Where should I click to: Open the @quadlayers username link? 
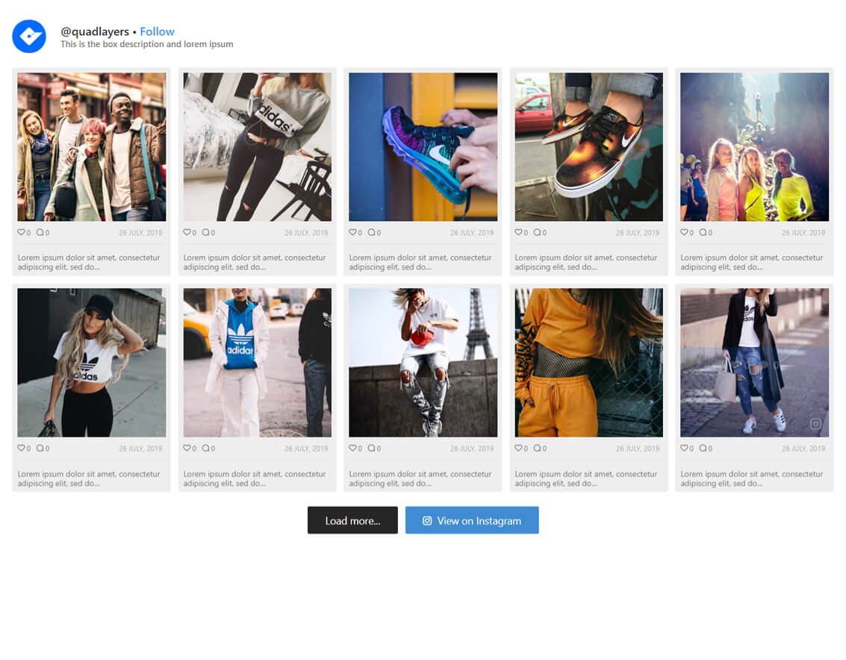95,31
